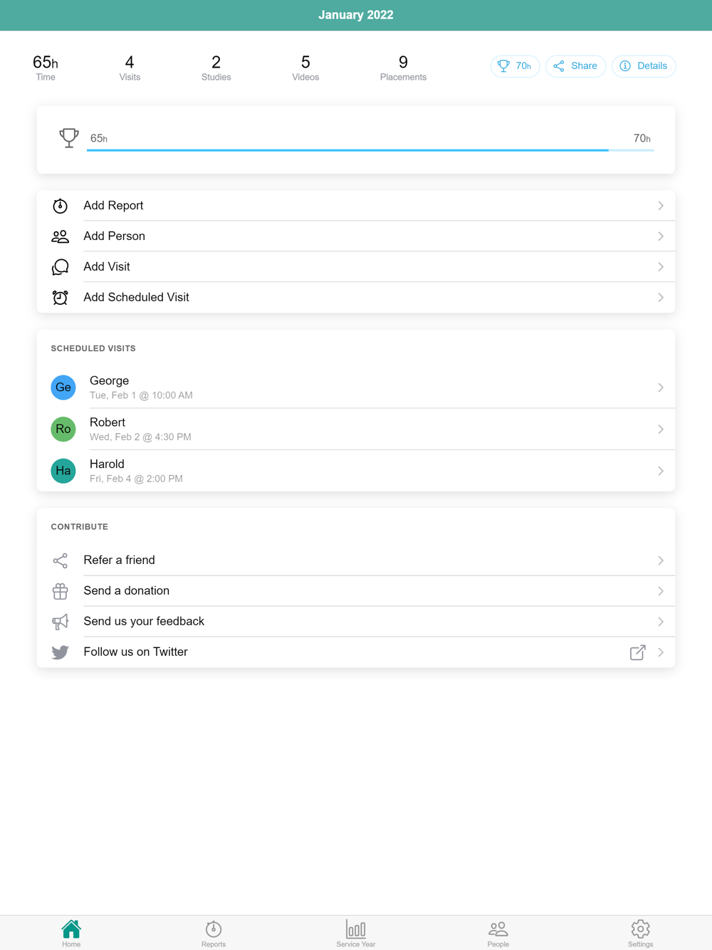712x950 pixels.
Task: Go to the Service Year tab
Action: (356, 933)
